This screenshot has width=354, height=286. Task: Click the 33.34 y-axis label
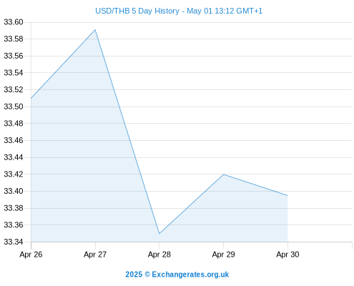coord(14,242)
